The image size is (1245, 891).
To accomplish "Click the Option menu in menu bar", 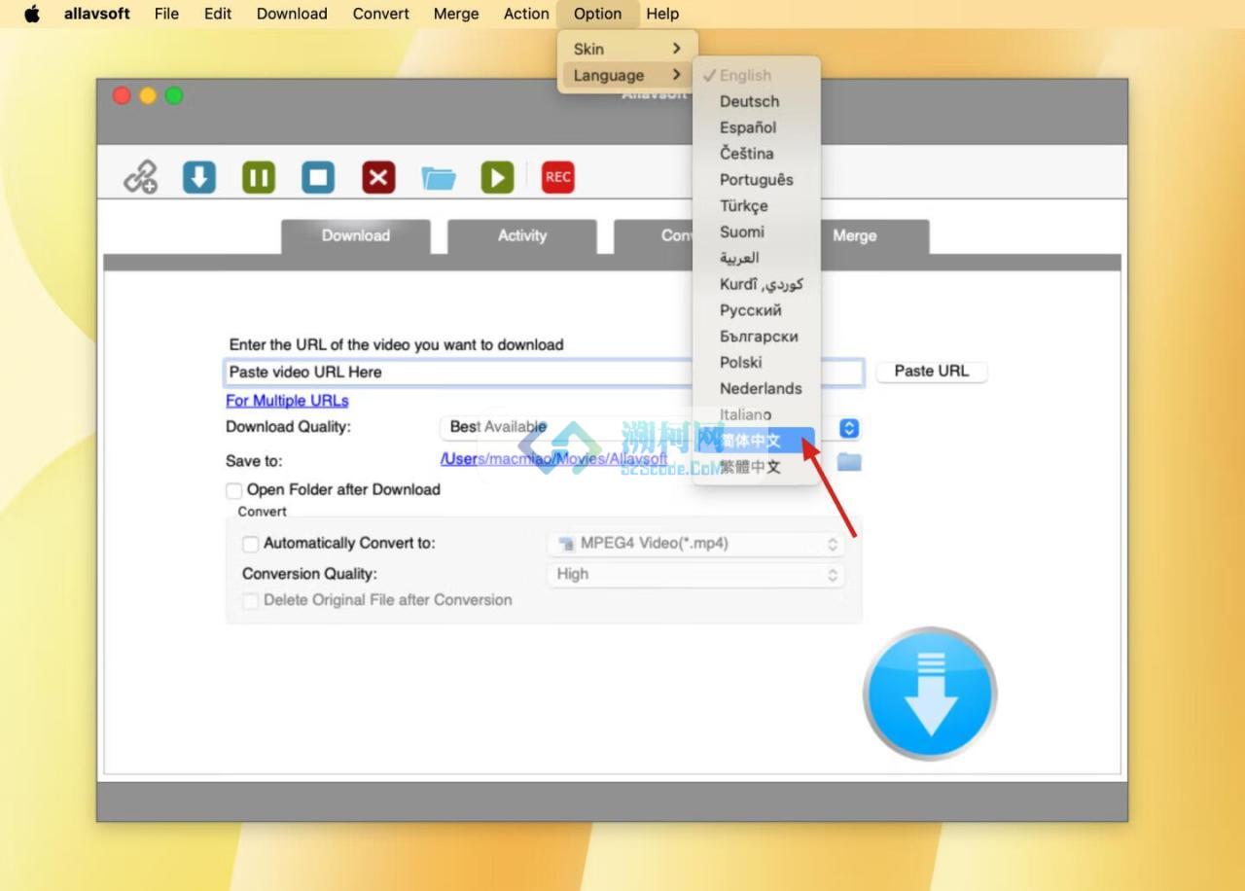I will pos(597,14).
